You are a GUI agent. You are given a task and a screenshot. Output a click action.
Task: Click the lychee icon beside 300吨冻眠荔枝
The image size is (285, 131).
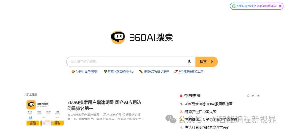point(176,71)
